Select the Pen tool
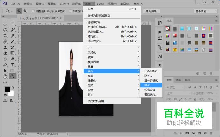This screenshot has height=137, width=220. pyautogui.click(x=5, y=65)
